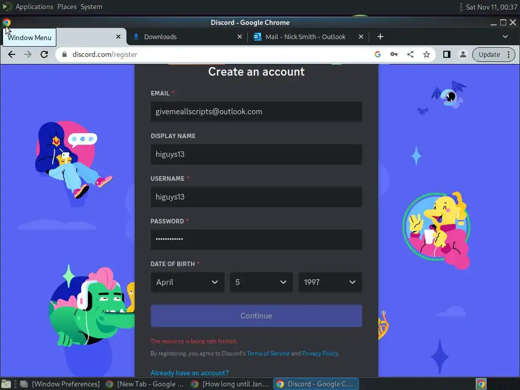Share this page via share icon
The image size is (520, 390).
[410, 54]
